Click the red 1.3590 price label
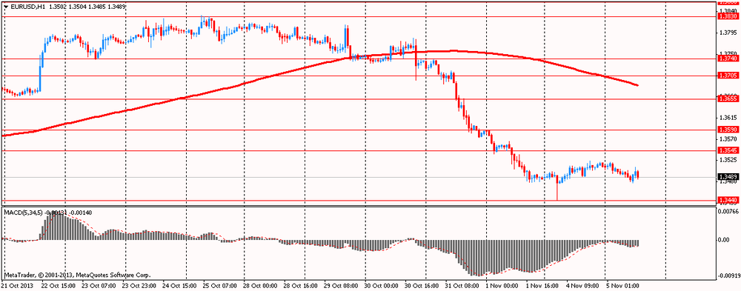Screen dimensions: 741x291 (728, 130)
